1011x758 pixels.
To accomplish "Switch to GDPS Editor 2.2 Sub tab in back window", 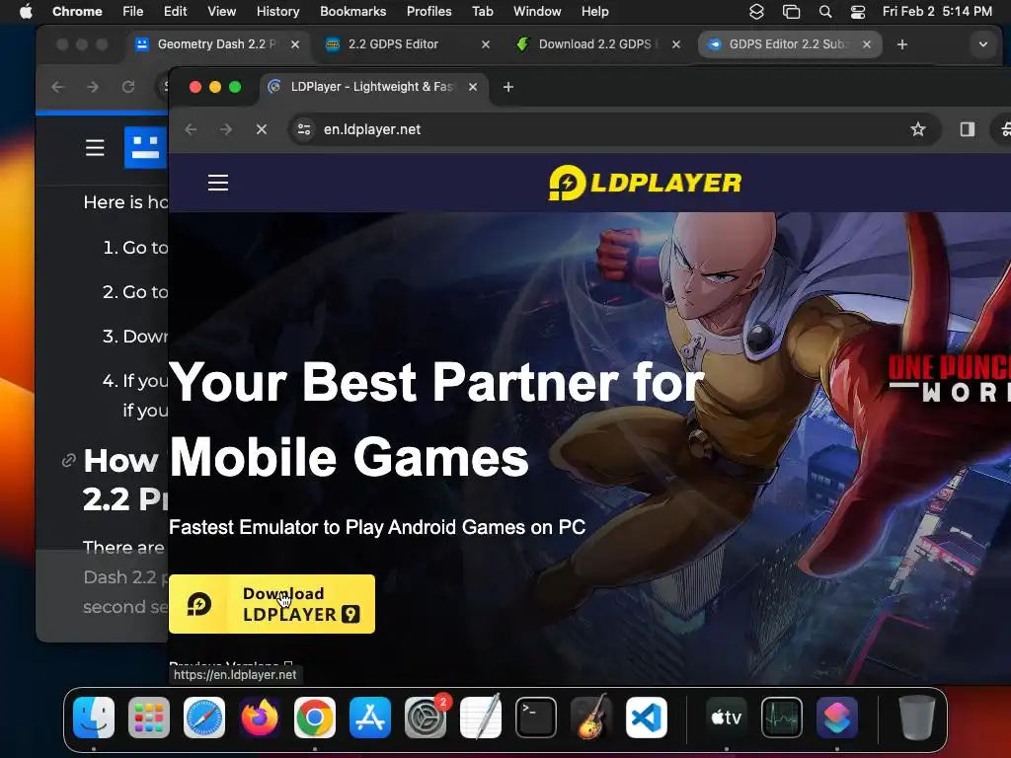I will 785,44.
